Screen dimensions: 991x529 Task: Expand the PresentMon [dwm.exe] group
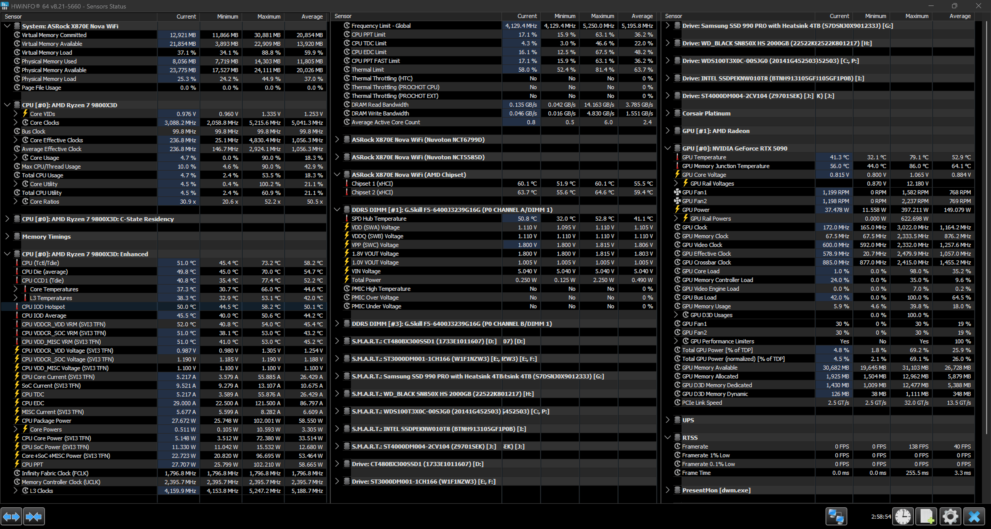coord(667,490)
